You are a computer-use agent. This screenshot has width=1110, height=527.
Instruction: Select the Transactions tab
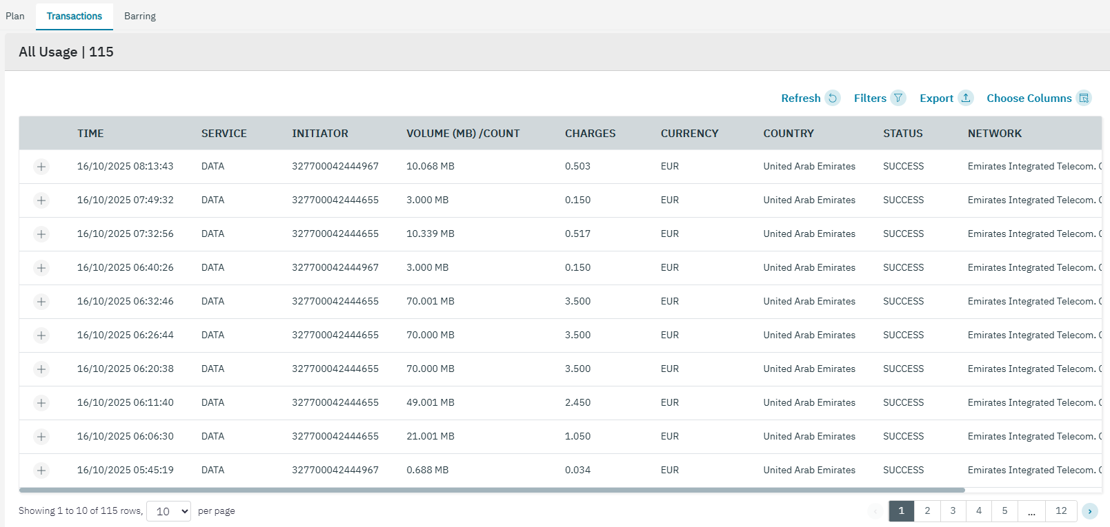[75, 16]
